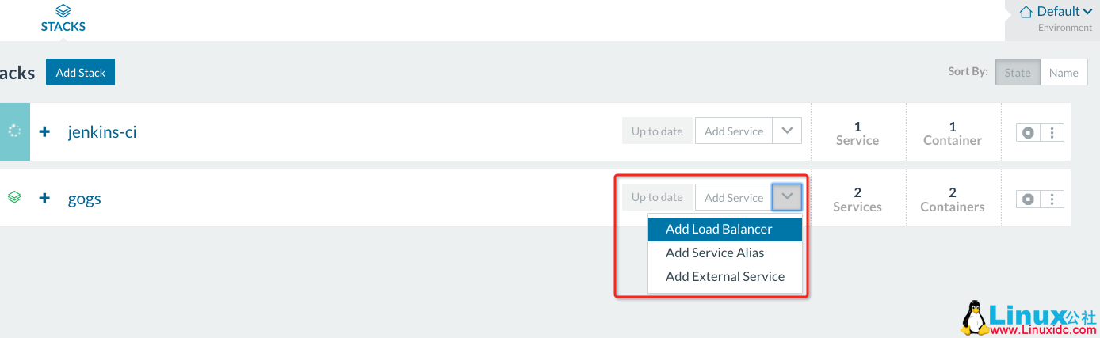Expand the jenkins-ci stack with plus icon
Image resolution: width=1100 pixels, height=338 pixels.
click(44, 131)
